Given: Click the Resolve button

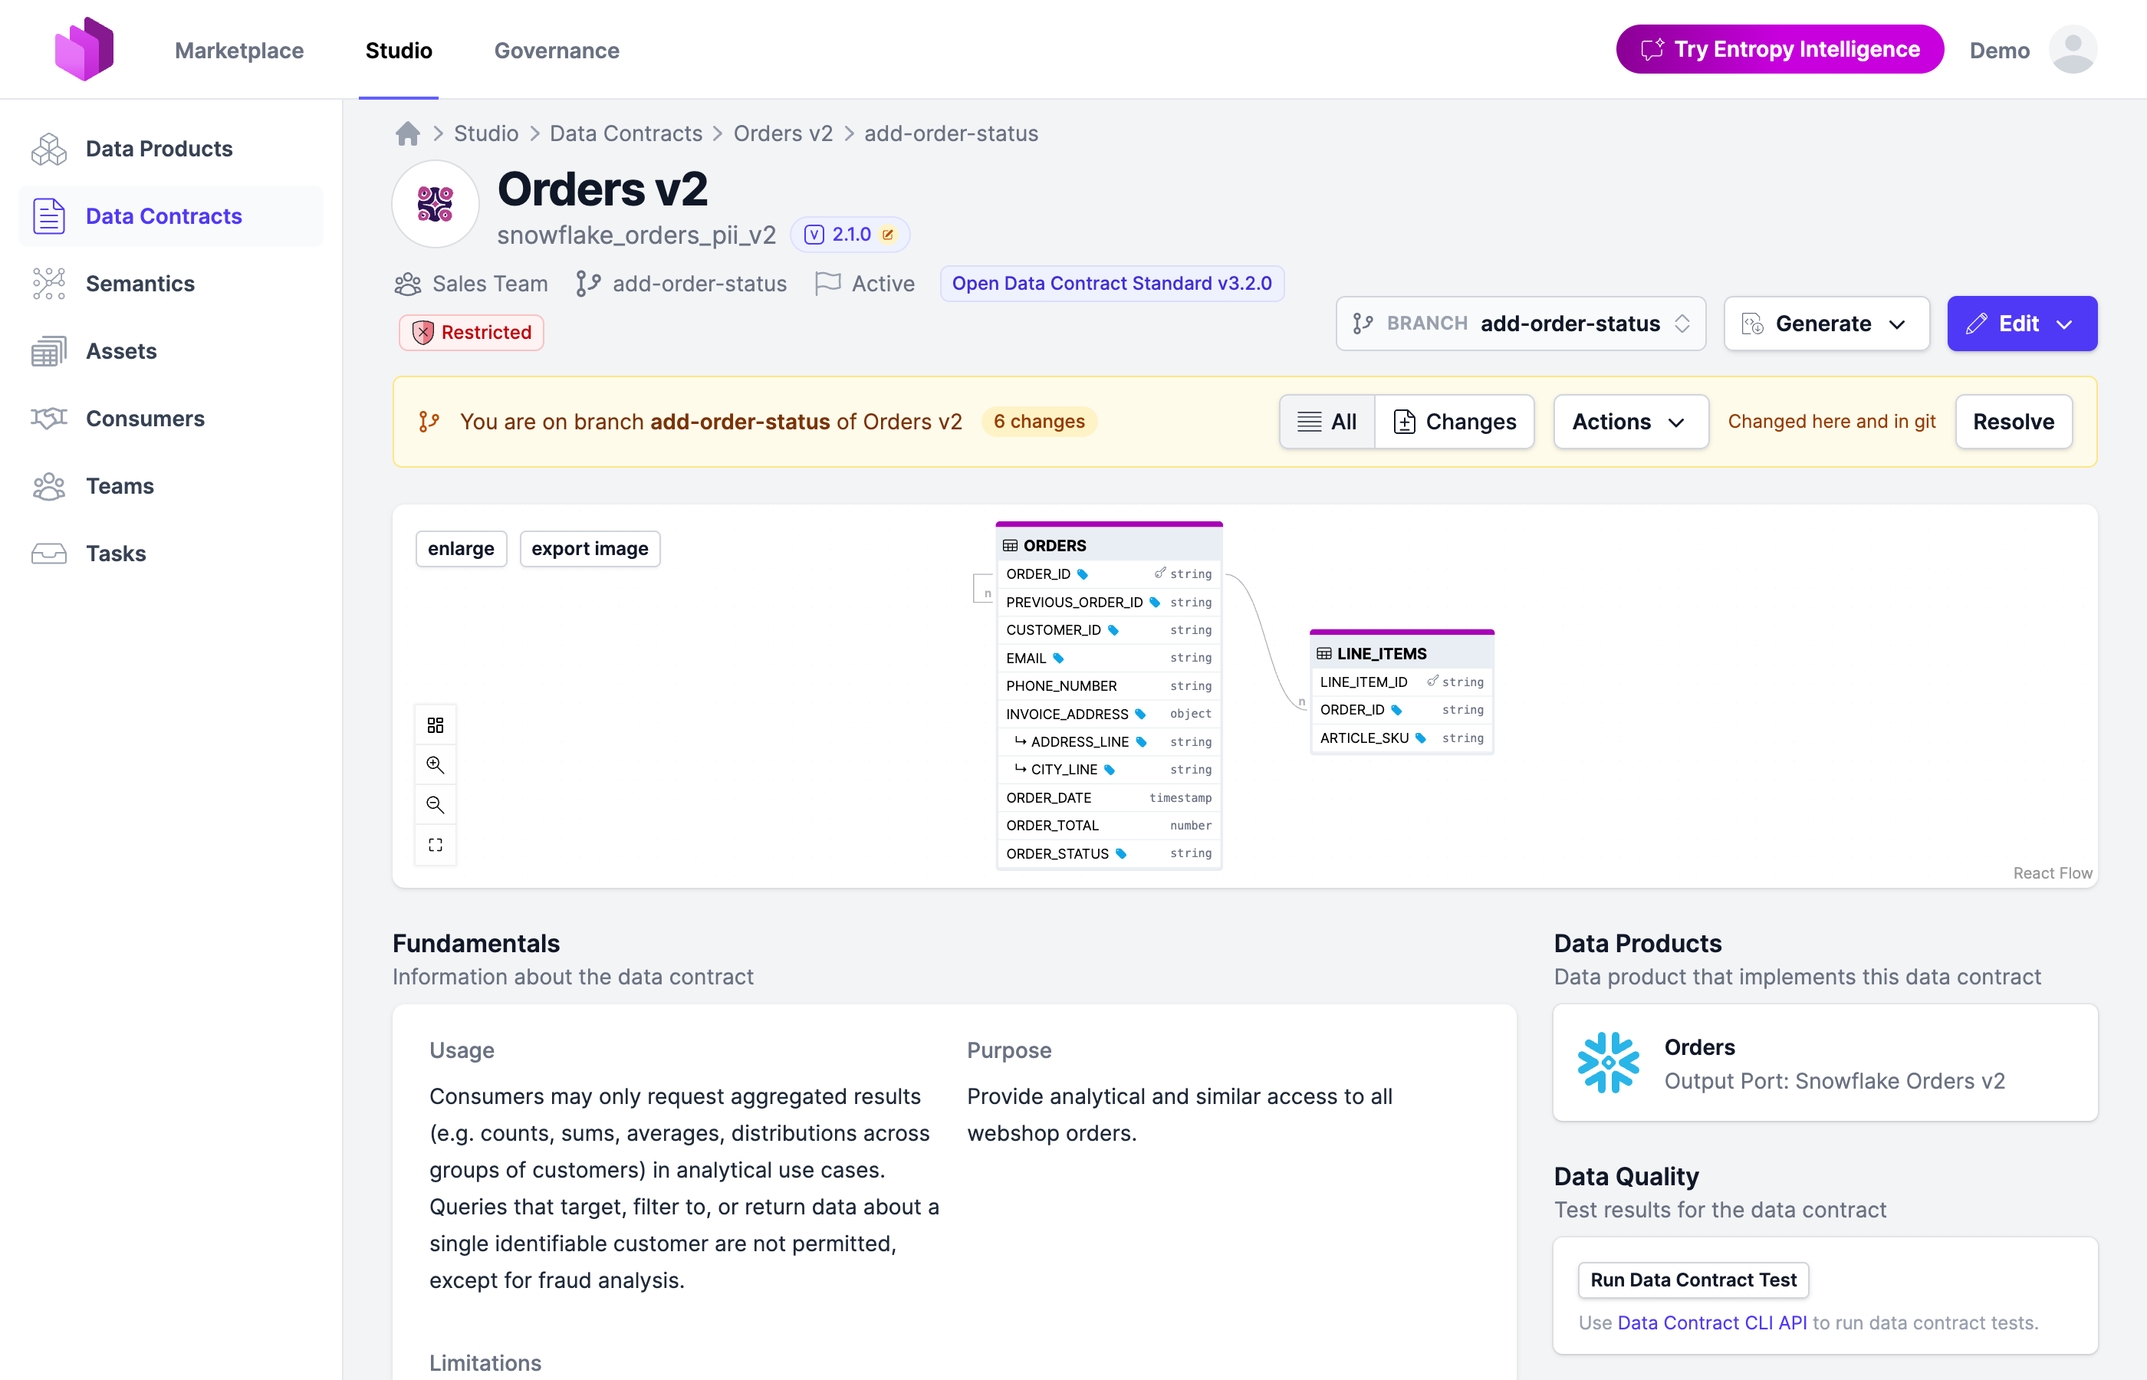Looking at the screenshot, I should pos(2014,422).
